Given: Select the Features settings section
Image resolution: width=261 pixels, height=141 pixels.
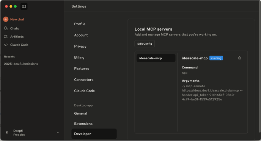Looking at the screenshot, I should tap(82, 68).
